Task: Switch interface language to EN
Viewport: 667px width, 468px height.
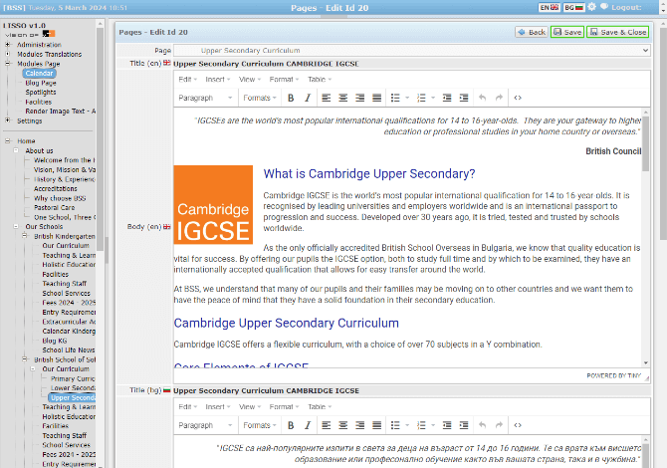Action: coord(550,7)
